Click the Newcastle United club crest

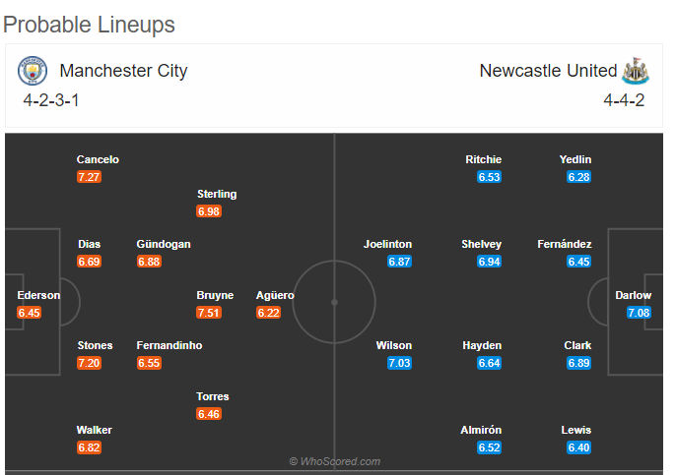(x=636, y=71)
